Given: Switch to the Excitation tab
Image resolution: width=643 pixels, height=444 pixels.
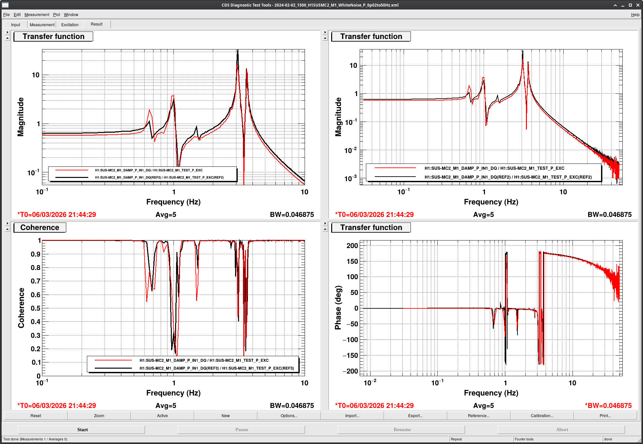Looking at the screenshot, I should coord(70,25).
